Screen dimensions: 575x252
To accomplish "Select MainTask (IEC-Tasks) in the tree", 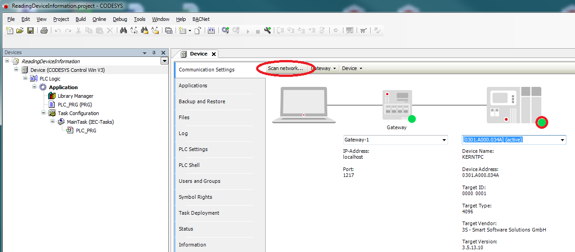I will point(90,122).
